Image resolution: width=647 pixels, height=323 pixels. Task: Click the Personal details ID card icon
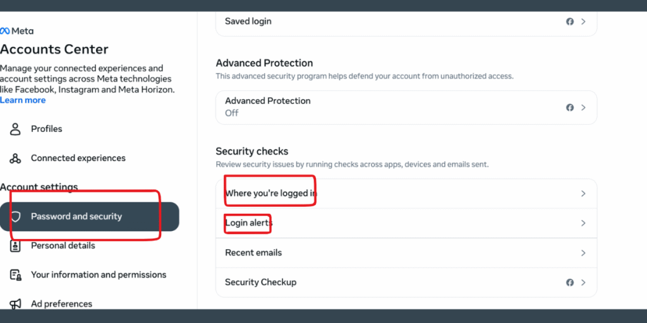[x=15, y=246]
